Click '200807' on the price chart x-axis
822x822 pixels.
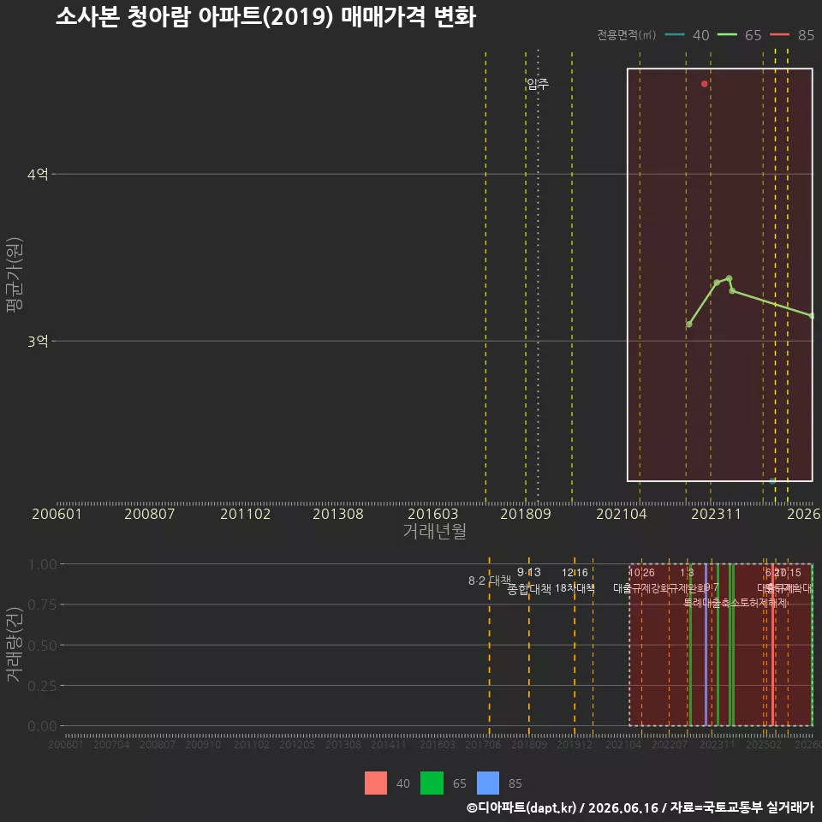[149, 514]
